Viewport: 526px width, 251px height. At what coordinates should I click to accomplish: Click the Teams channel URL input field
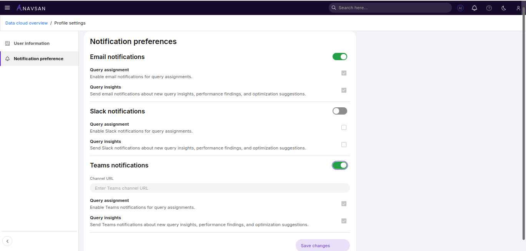tap(220, 188)
